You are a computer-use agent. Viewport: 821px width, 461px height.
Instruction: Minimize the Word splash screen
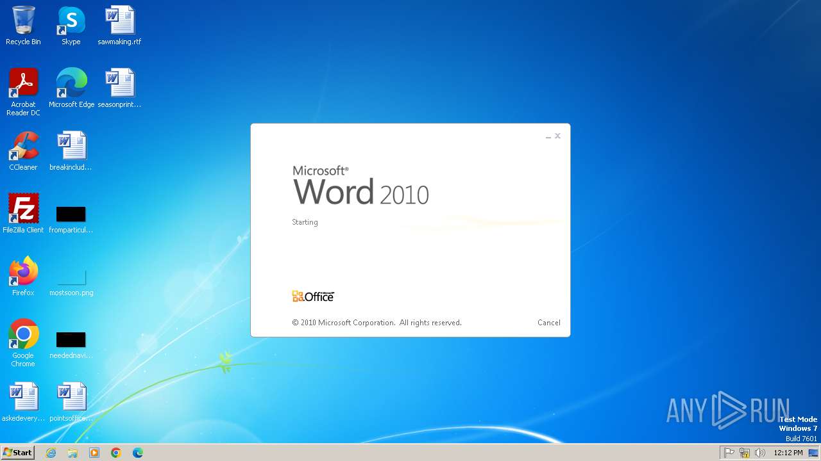tap(548, 136)
